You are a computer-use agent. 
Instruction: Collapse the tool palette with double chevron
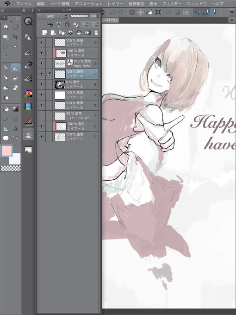(2, 11)
